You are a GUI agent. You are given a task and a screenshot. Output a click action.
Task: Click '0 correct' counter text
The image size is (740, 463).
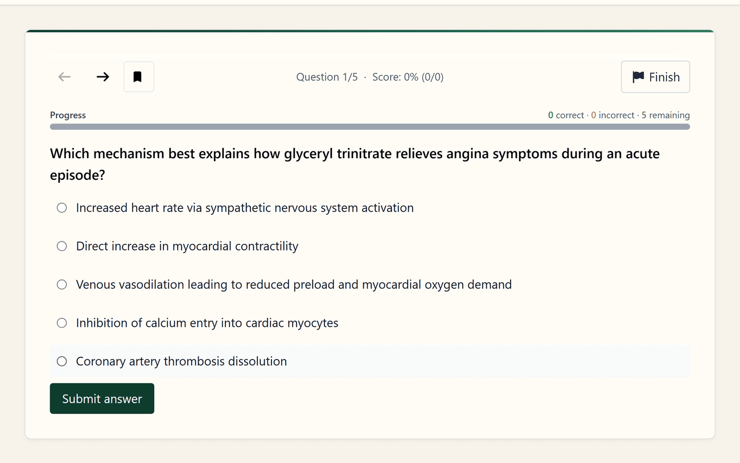tap(566, 115)
